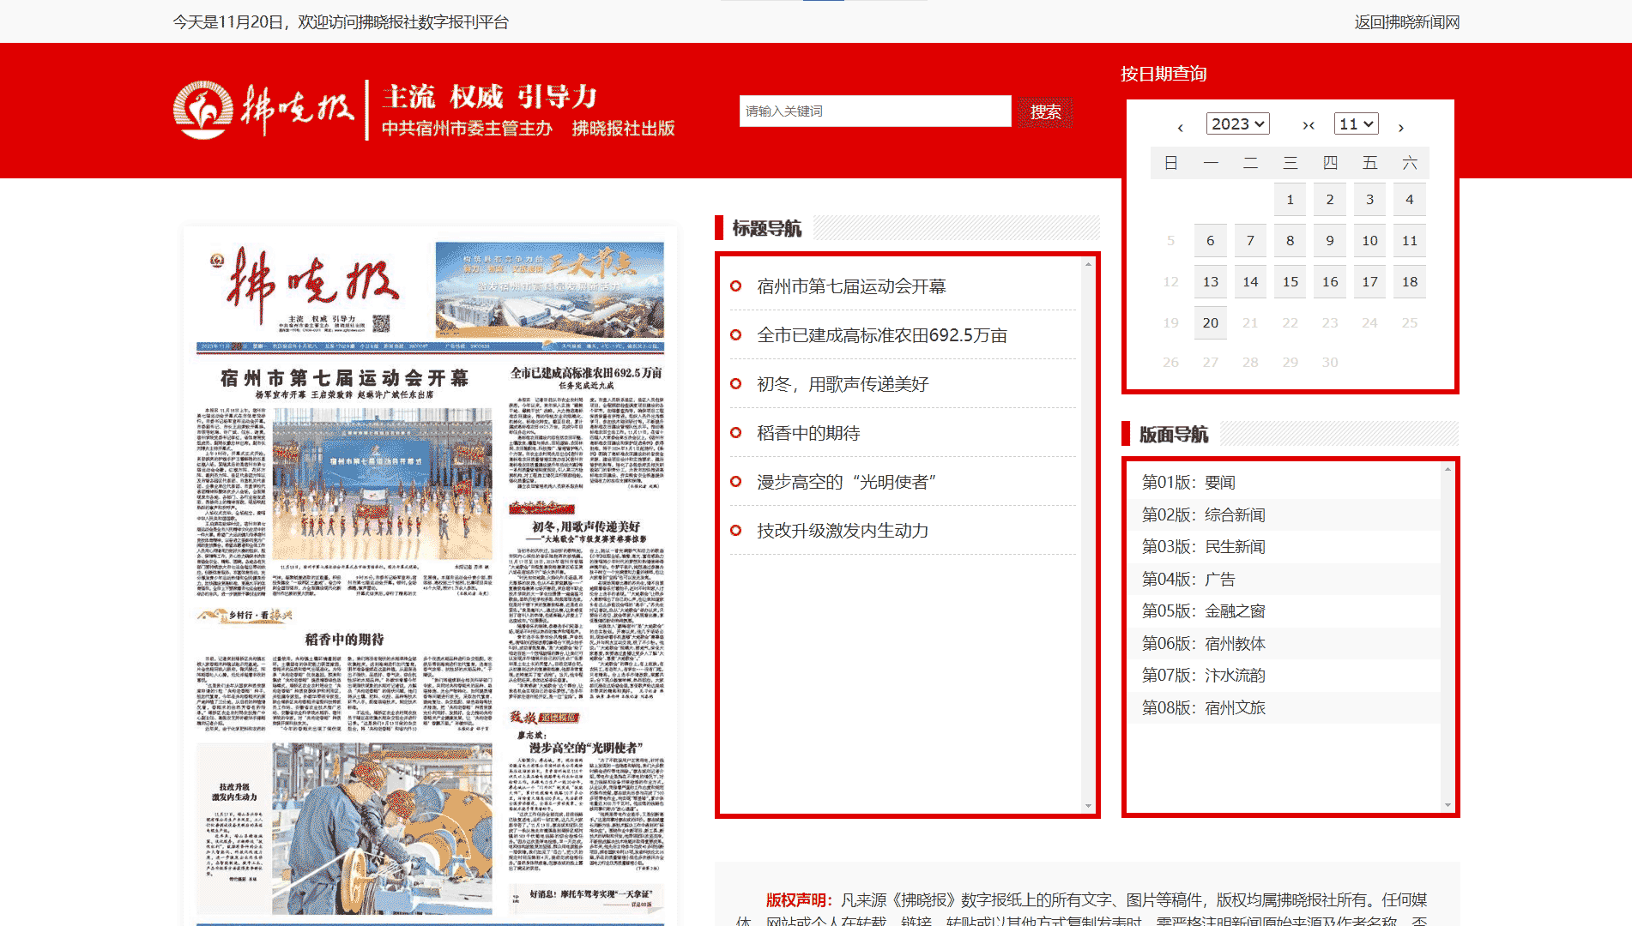The width and height of the screenshot is (1632, 926).
Task: Click the 标题导航 list scrollbar up arrow
Action: pyautogui.click(x=1088, y=264)
